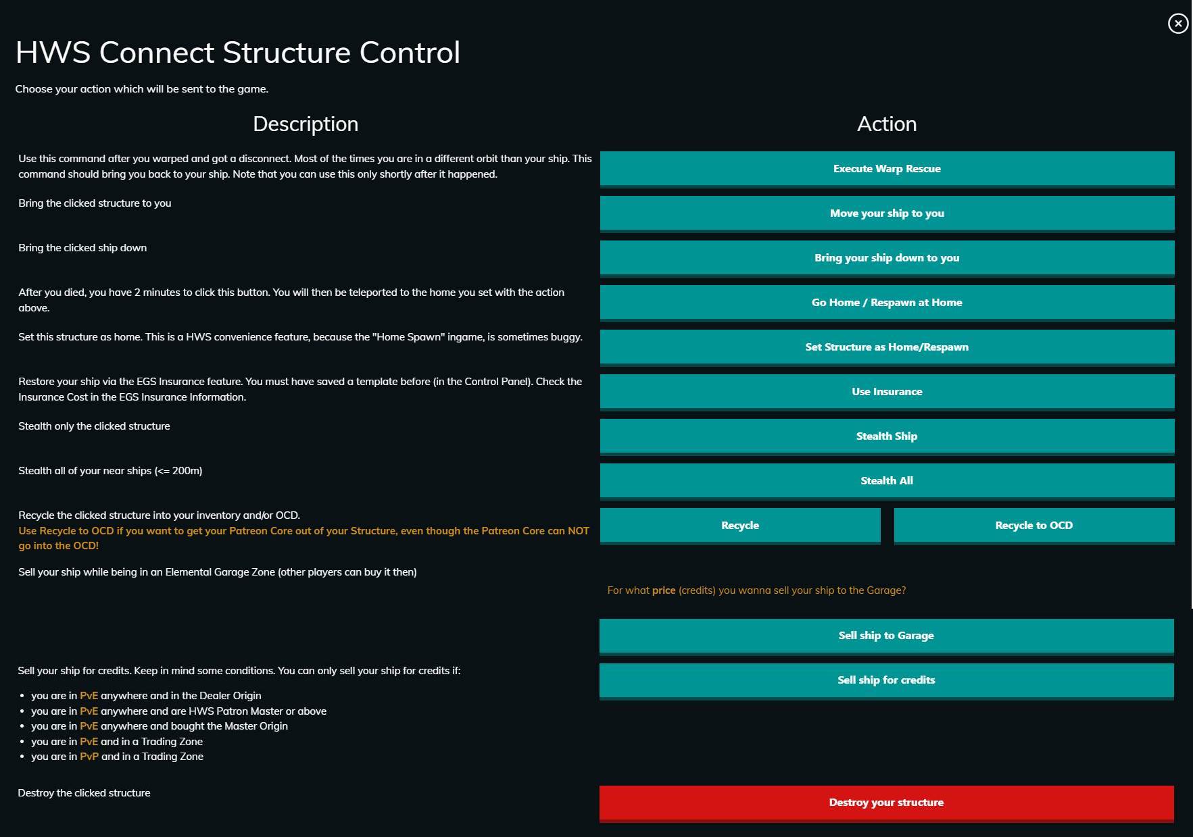The height and width of the screenshot is (837, 1193).
Task: Click the red Destroy your structure button
Action: point(886,803)
